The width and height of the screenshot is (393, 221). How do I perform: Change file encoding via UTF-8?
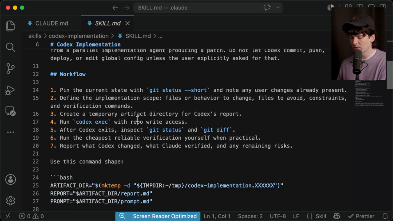pos(278,216)
